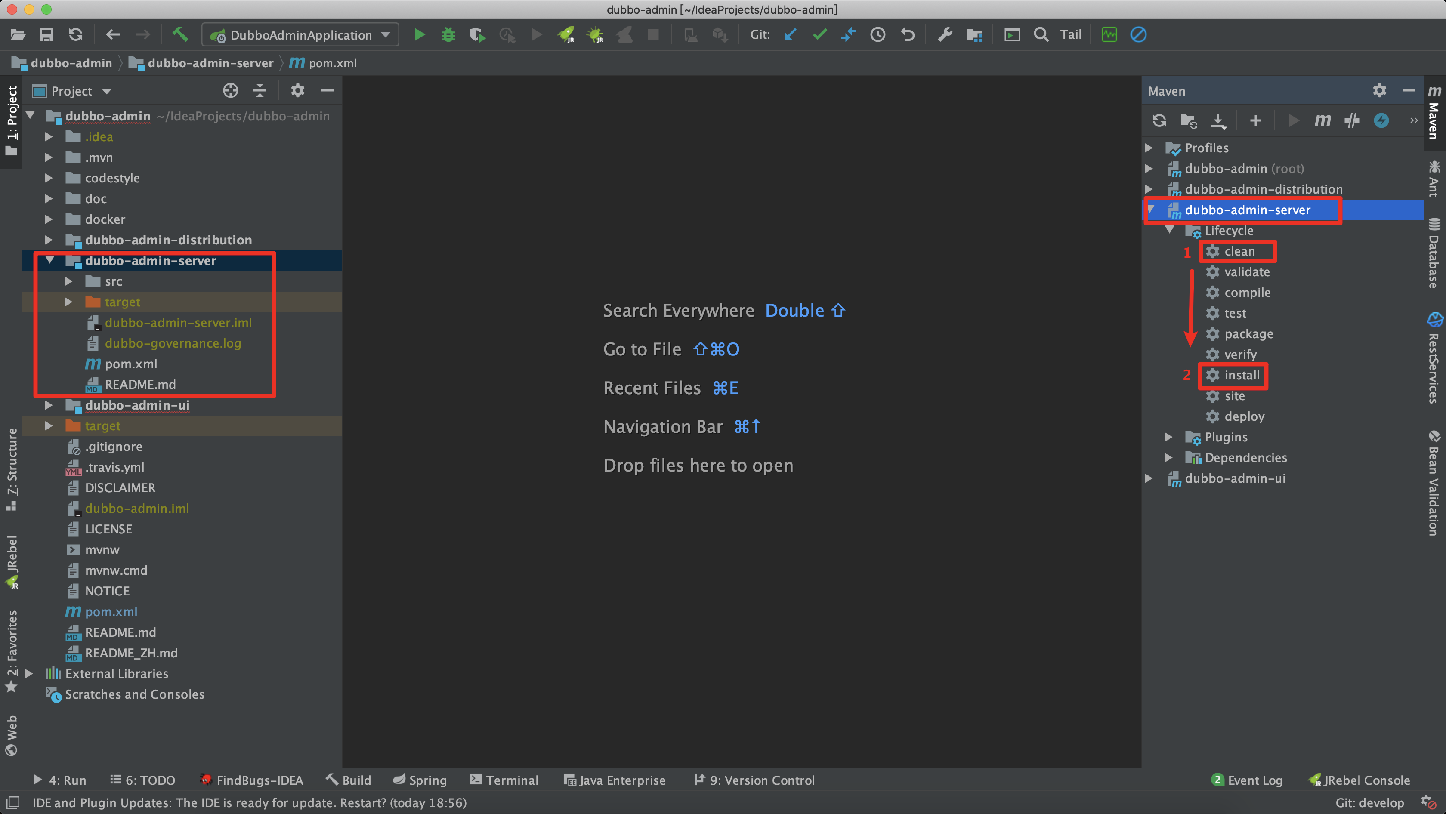1446x814 pixels.
Task: Reimport all Maven projects
Action: pyautogui.click(x=1159, y=120)
